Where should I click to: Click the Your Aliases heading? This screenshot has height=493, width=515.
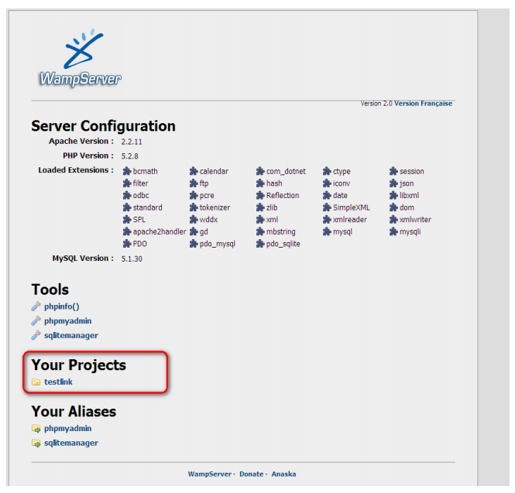74,412
